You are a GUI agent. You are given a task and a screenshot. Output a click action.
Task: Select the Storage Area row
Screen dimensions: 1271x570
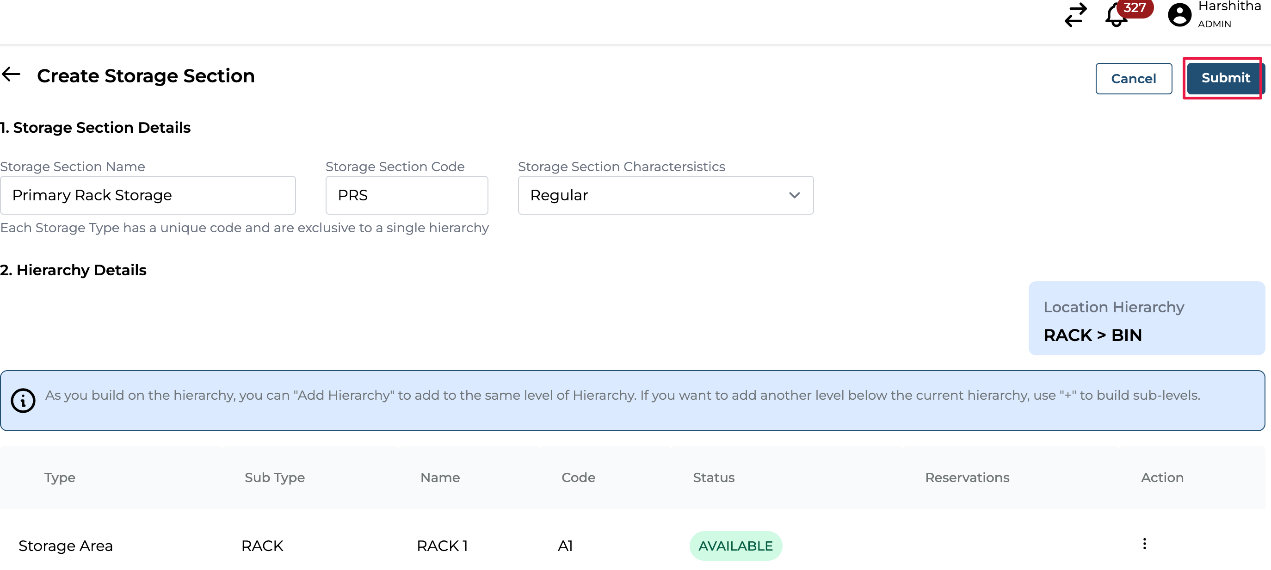click(66, 546)
